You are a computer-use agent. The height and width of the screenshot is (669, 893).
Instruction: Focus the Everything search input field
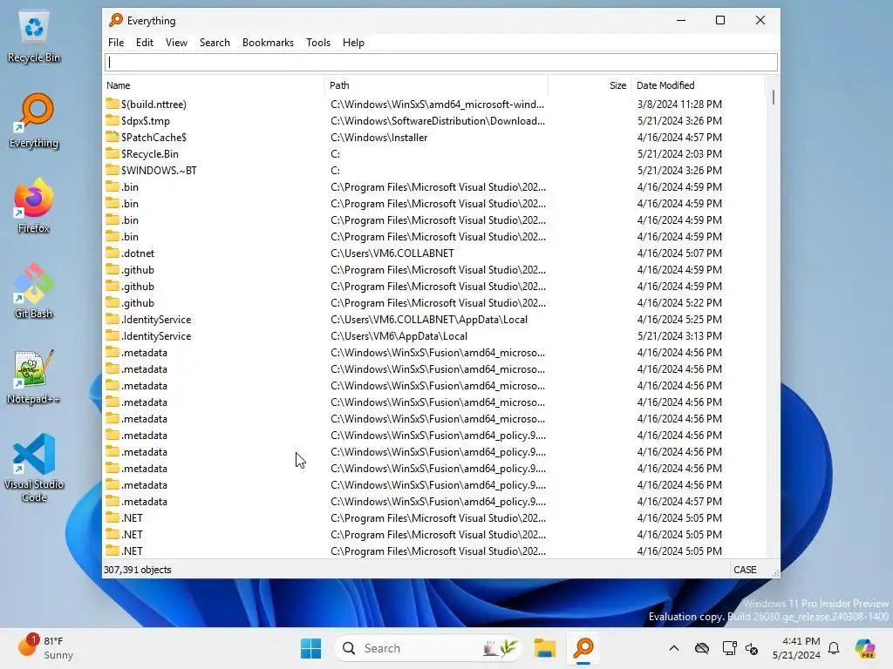(440, 62)
